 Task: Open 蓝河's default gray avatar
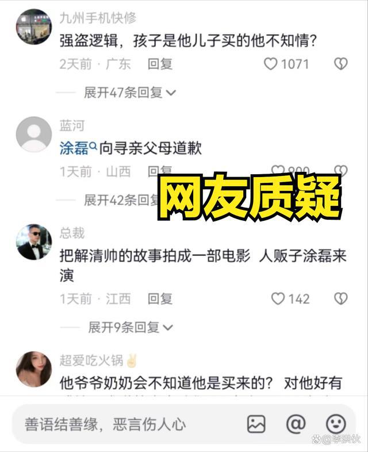point(34,135)
